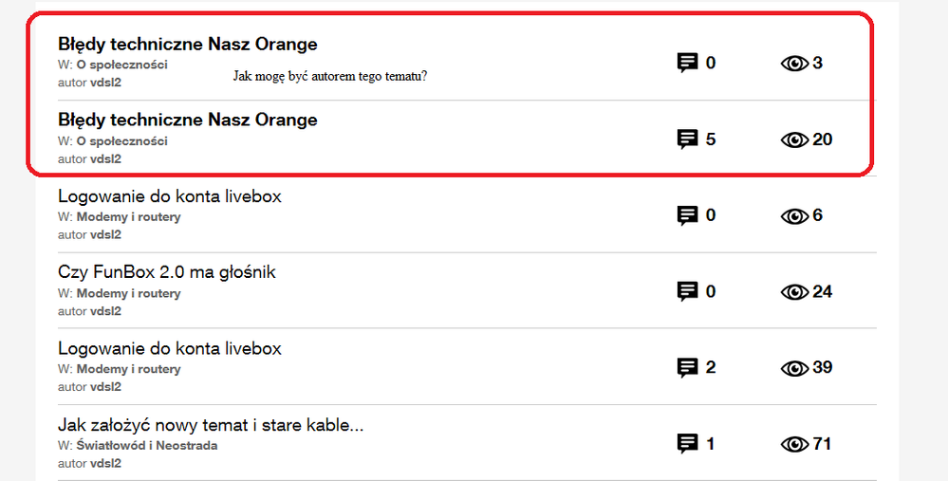Click the eye icon with 20 views
The image size is (948, 481).
pyautogui.click(x=793, y=139)
